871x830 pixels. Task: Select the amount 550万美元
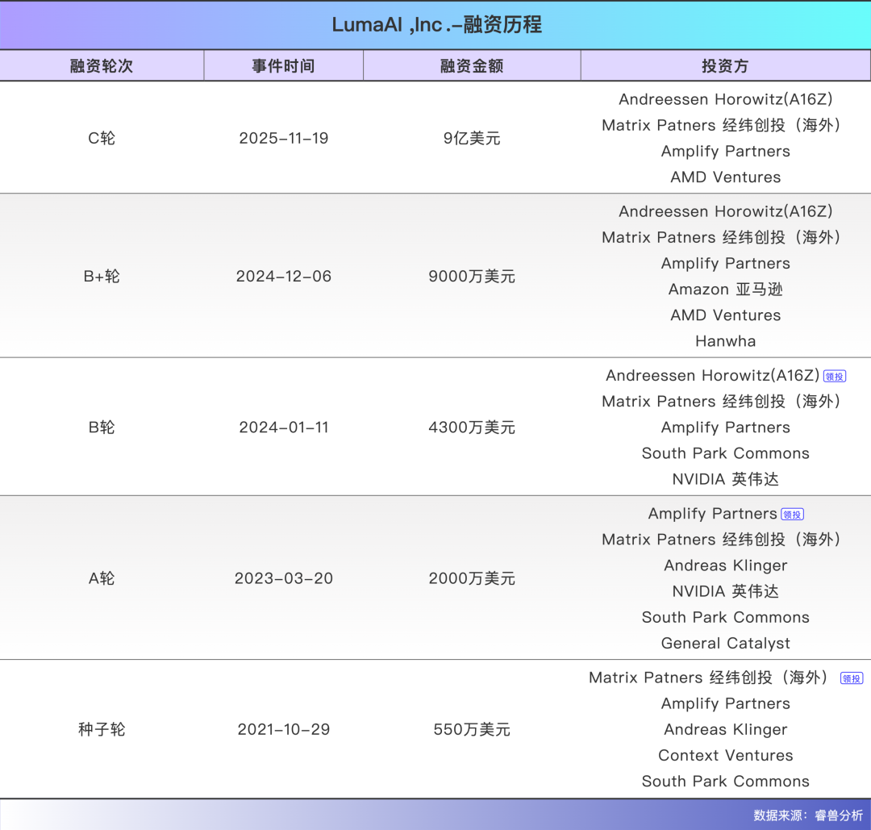click(x=472, y=729)
